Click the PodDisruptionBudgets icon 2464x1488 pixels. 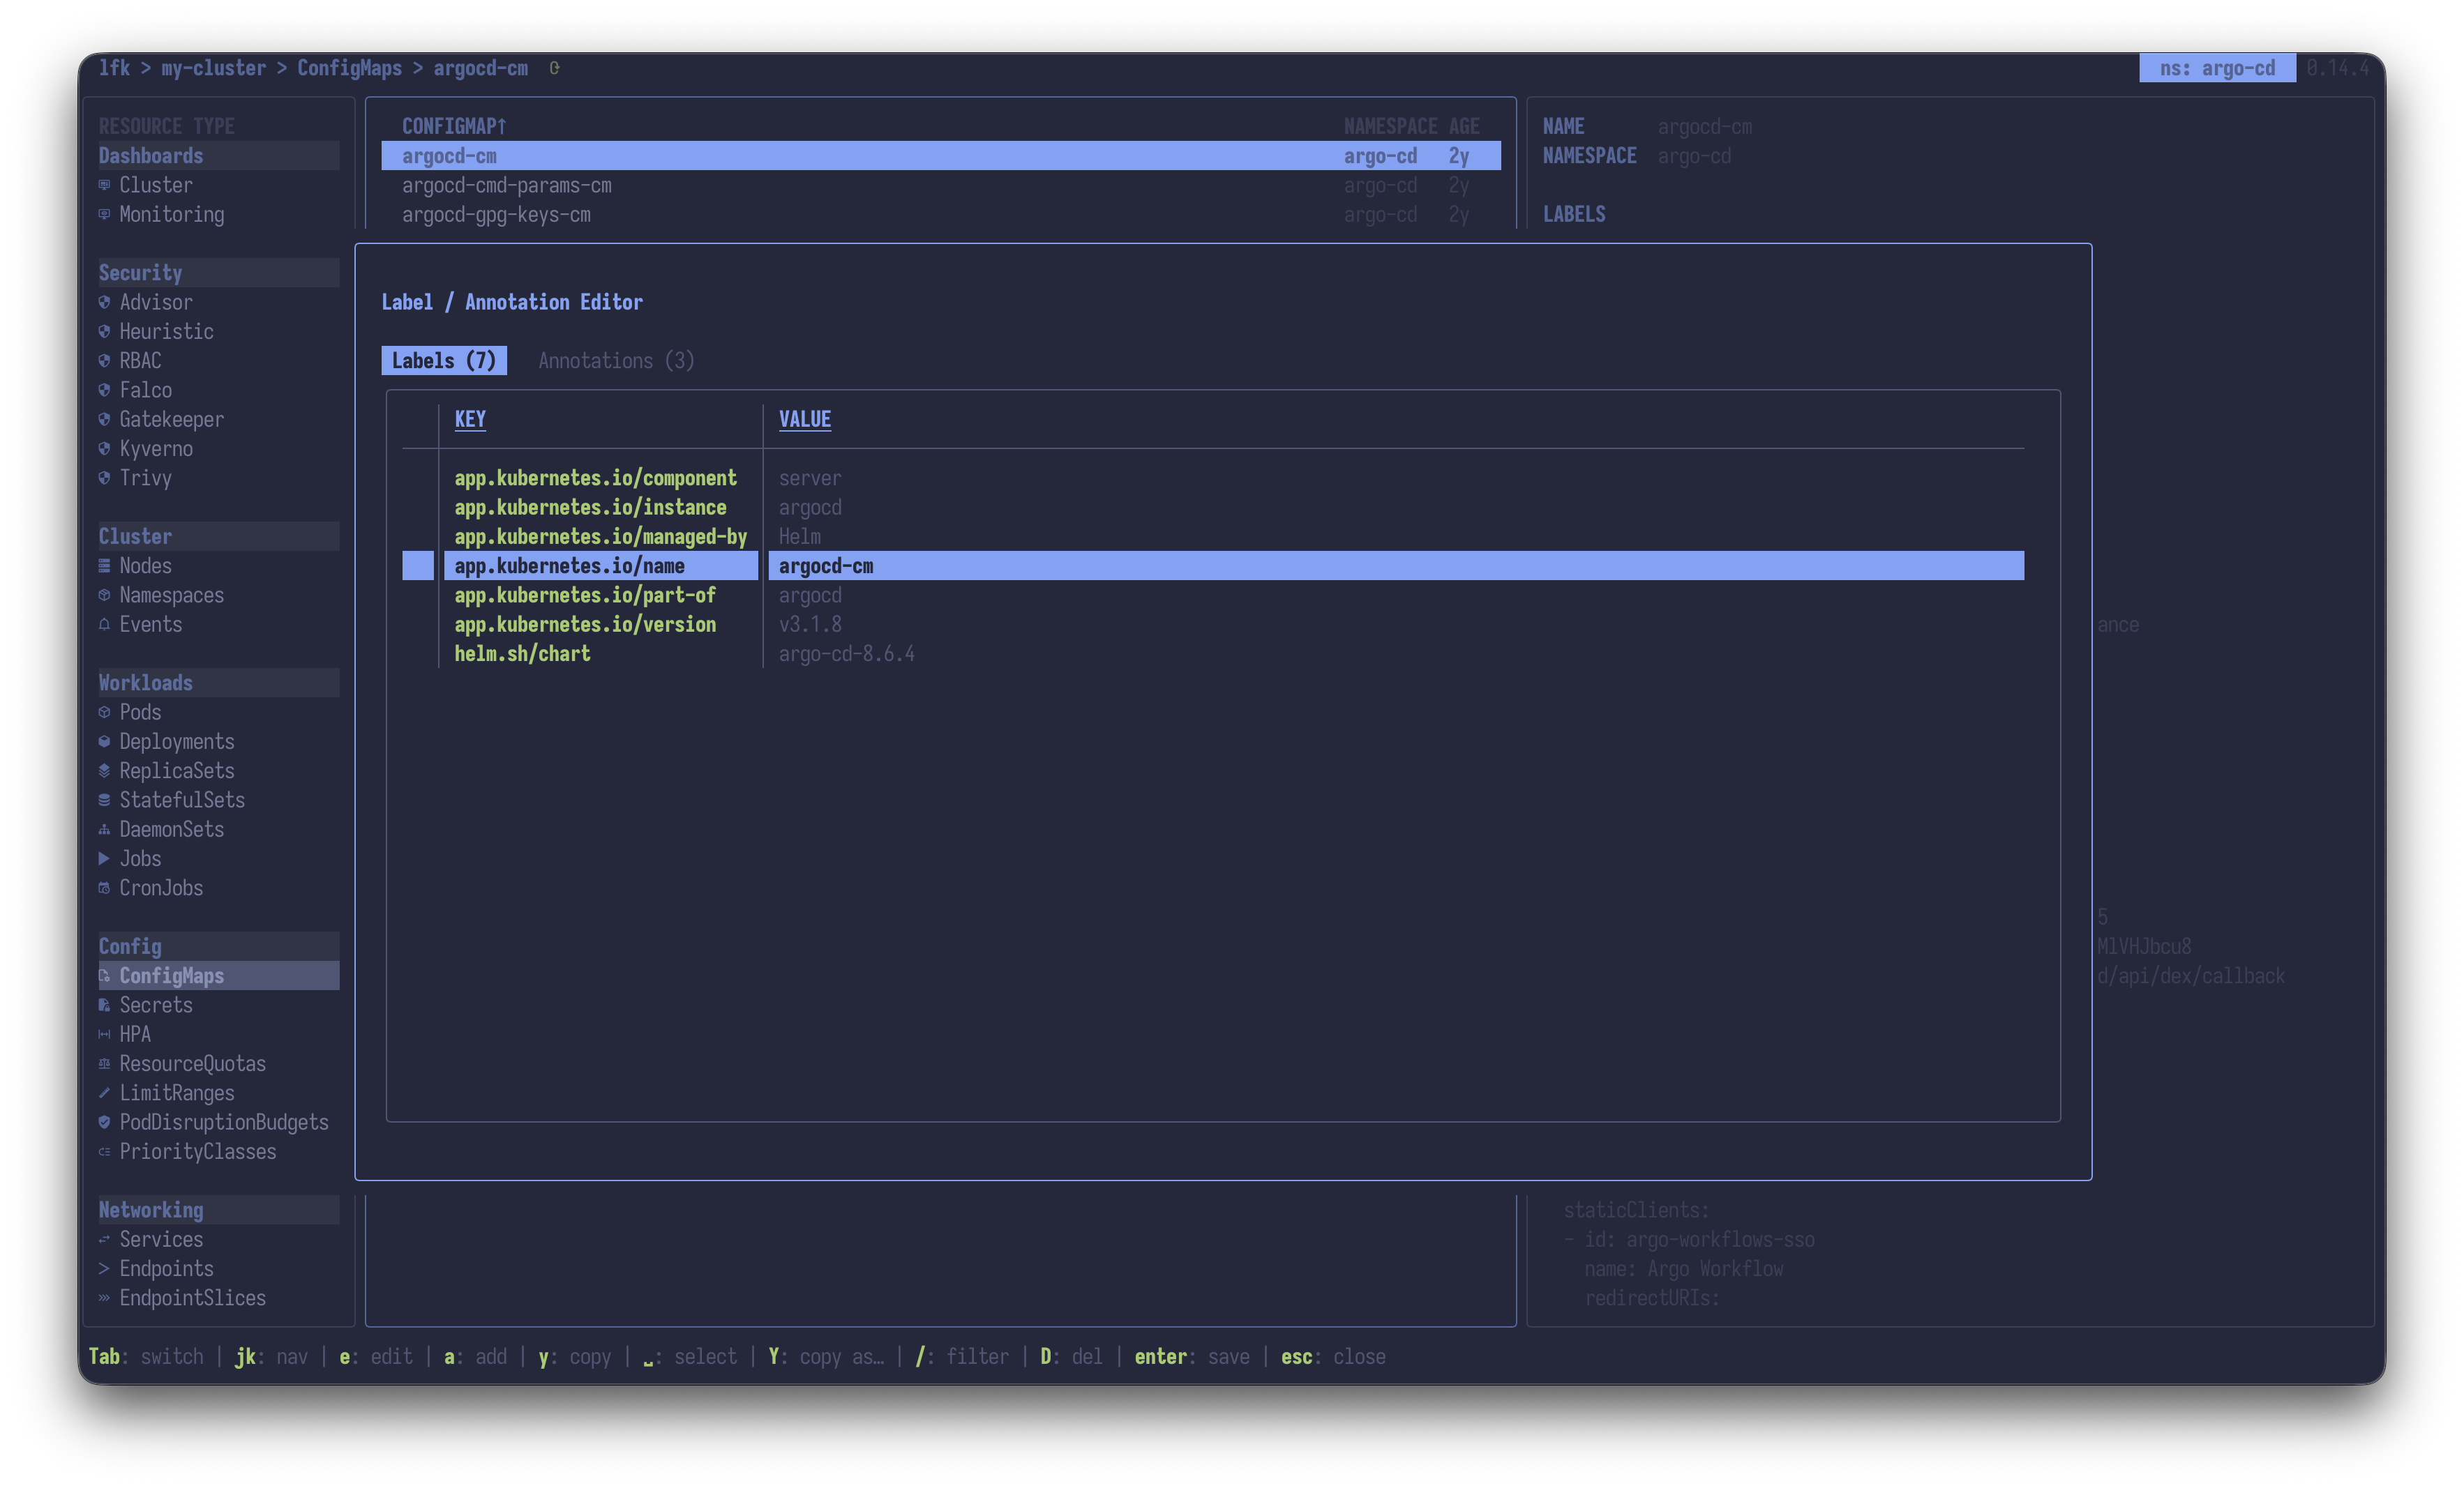(x=104, y=1122)
